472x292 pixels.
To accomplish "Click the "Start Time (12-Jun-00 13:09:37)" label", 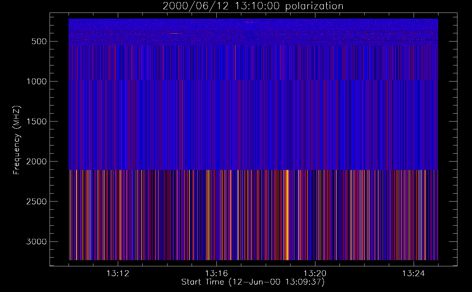I will [253, 282].
